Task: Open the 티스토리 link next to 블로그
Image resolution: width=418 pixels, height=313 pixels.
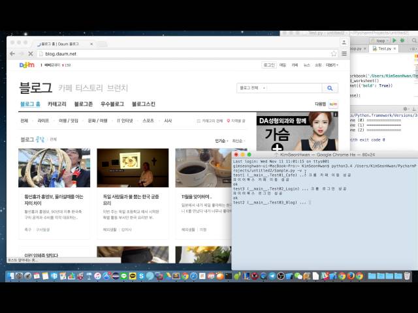Action: tap(89, 88)
